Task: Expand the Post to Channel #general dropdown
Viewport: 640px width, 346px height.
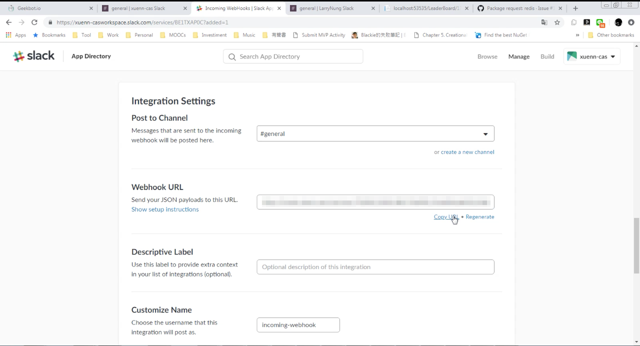Action: 375,133
